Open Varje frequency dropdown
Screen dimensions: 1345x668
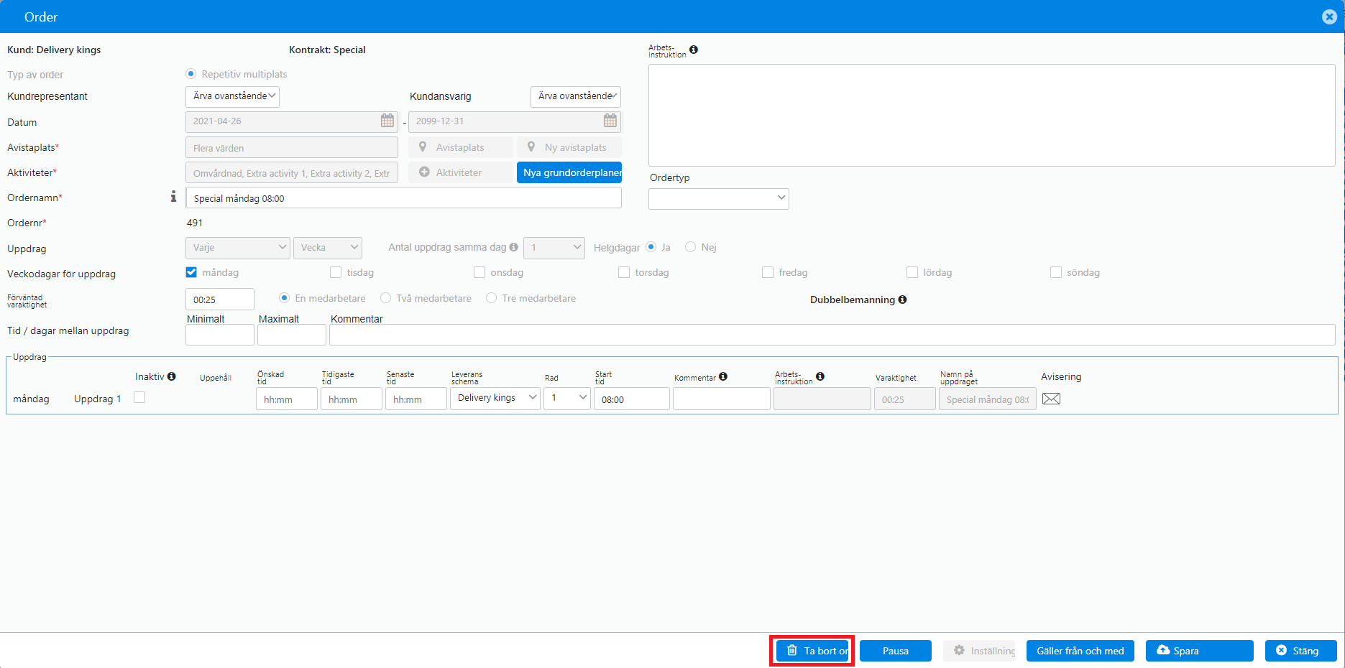(x=238, y=248)
